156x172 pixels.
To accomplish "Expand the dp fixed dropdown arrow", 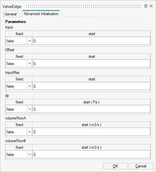I will (29, 109).
